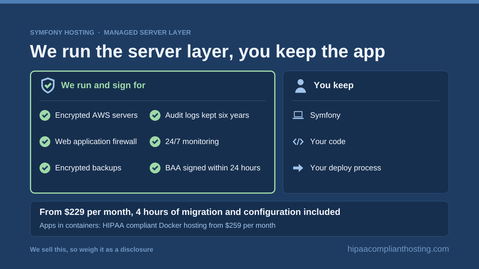Click the code brackets icon
The image size is (479, 269).
tap(298, 141)
